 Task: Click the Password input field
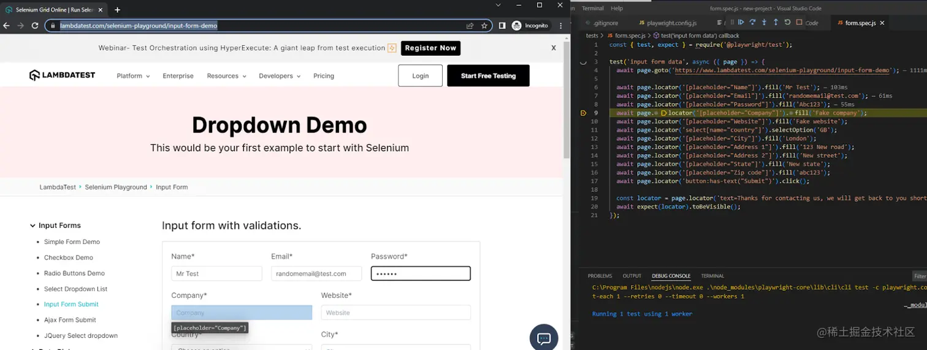[421, 273]
